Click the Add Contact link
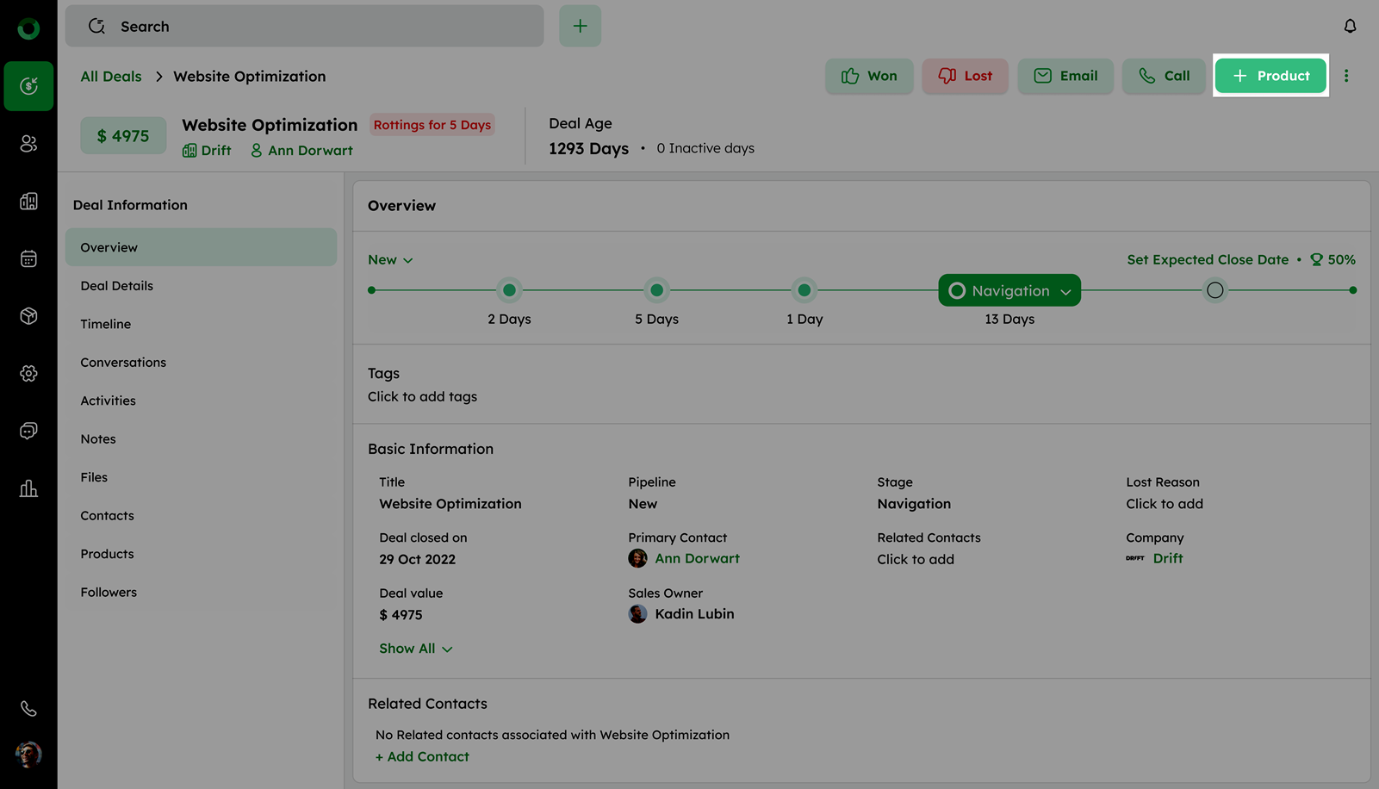 (422, 756)
